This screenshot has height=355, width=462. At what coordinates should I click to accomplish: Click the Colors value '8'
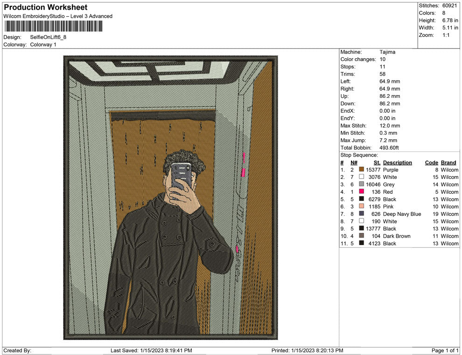tap(444, 13)
